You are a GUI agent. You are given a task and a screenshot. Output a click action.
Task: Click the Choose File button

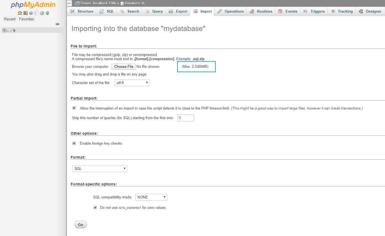coord(124,66)
